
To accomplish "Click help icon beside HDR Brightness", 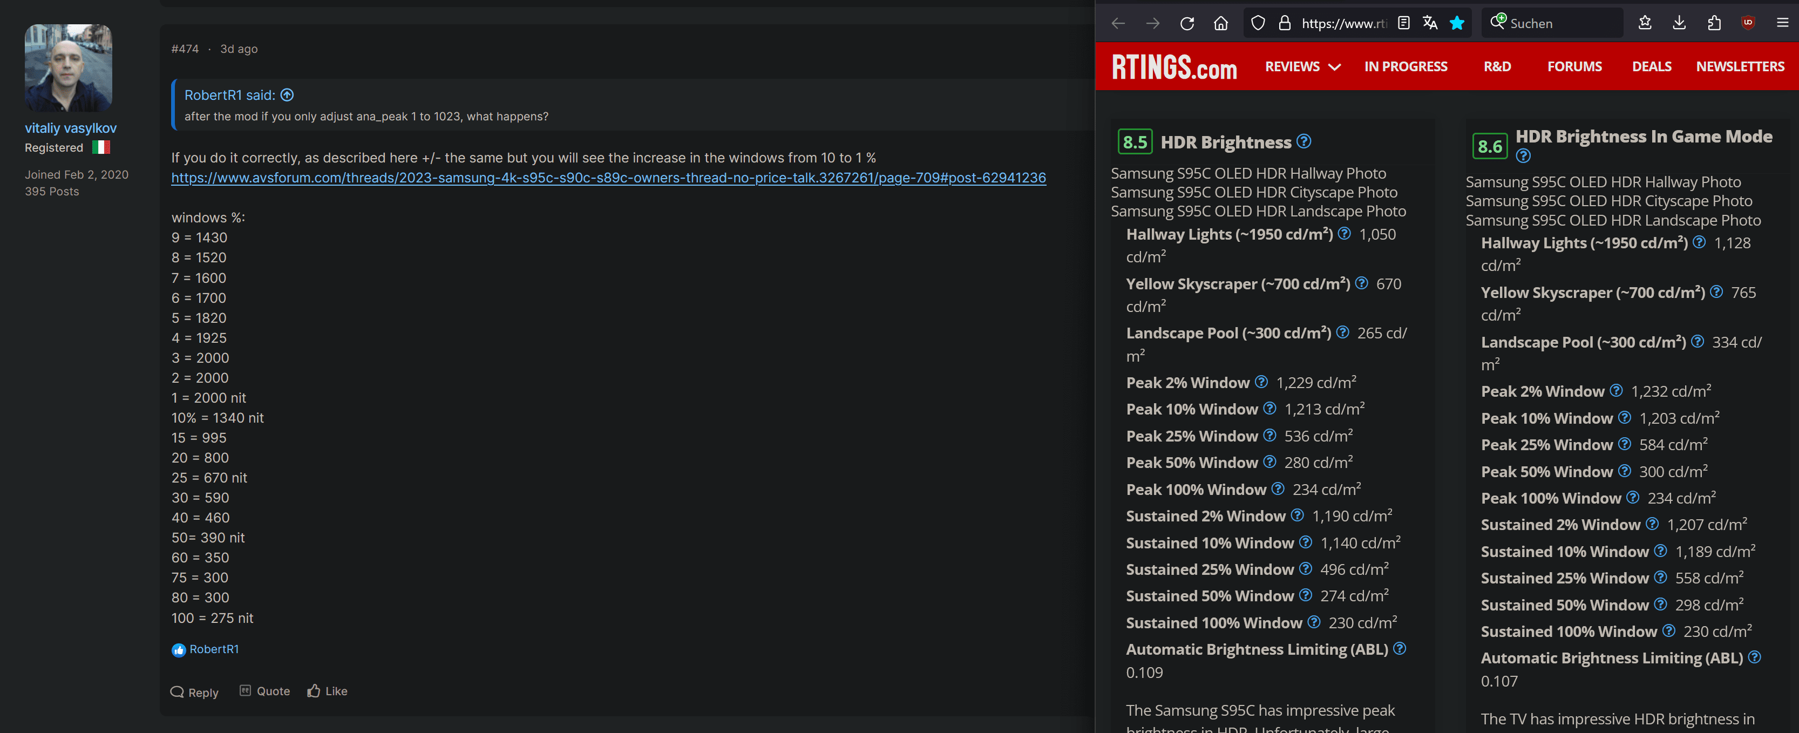I will tap(1304, 141).
